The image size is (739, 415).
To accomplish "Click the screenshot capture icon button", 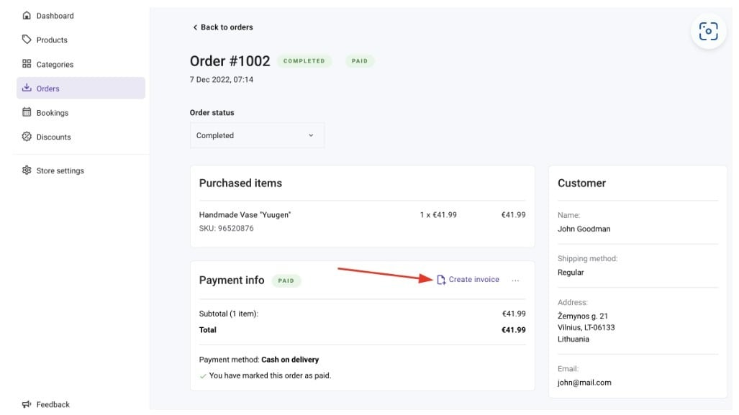I will pos(708,31).
